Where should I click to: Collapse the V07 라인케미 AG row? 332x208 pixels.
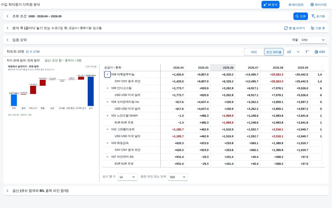[x=108, y=157]
